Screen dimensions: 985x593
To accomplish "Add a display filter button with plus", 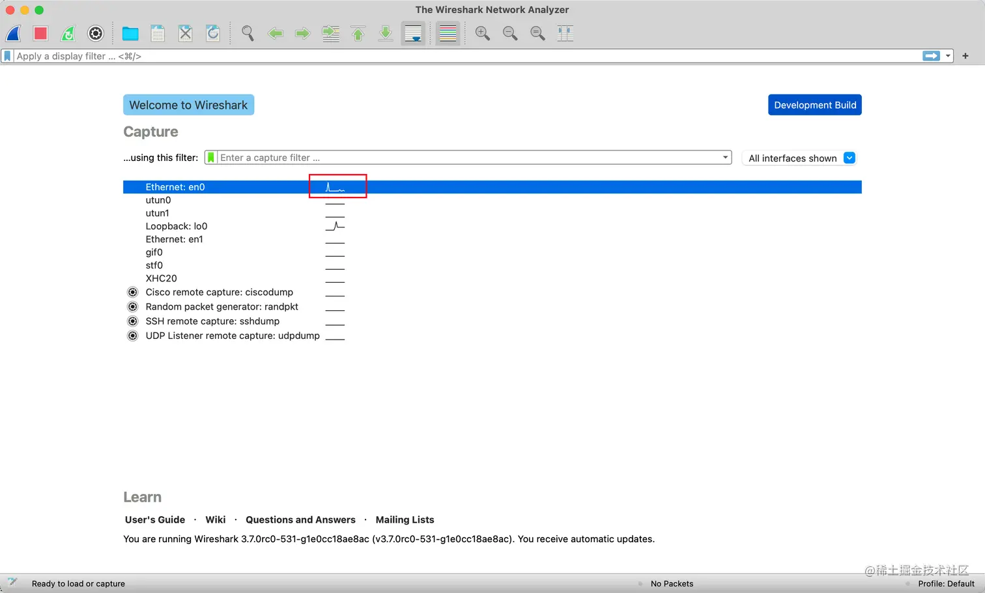I will pyautogui.click(x=965, y=56).
